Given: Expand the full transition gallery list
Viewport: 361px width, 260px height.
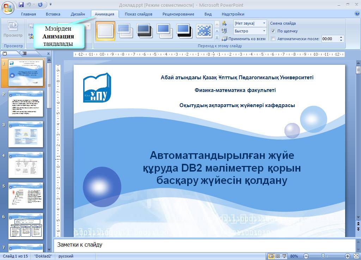Looking at the screenshot, I should (217, 37).
